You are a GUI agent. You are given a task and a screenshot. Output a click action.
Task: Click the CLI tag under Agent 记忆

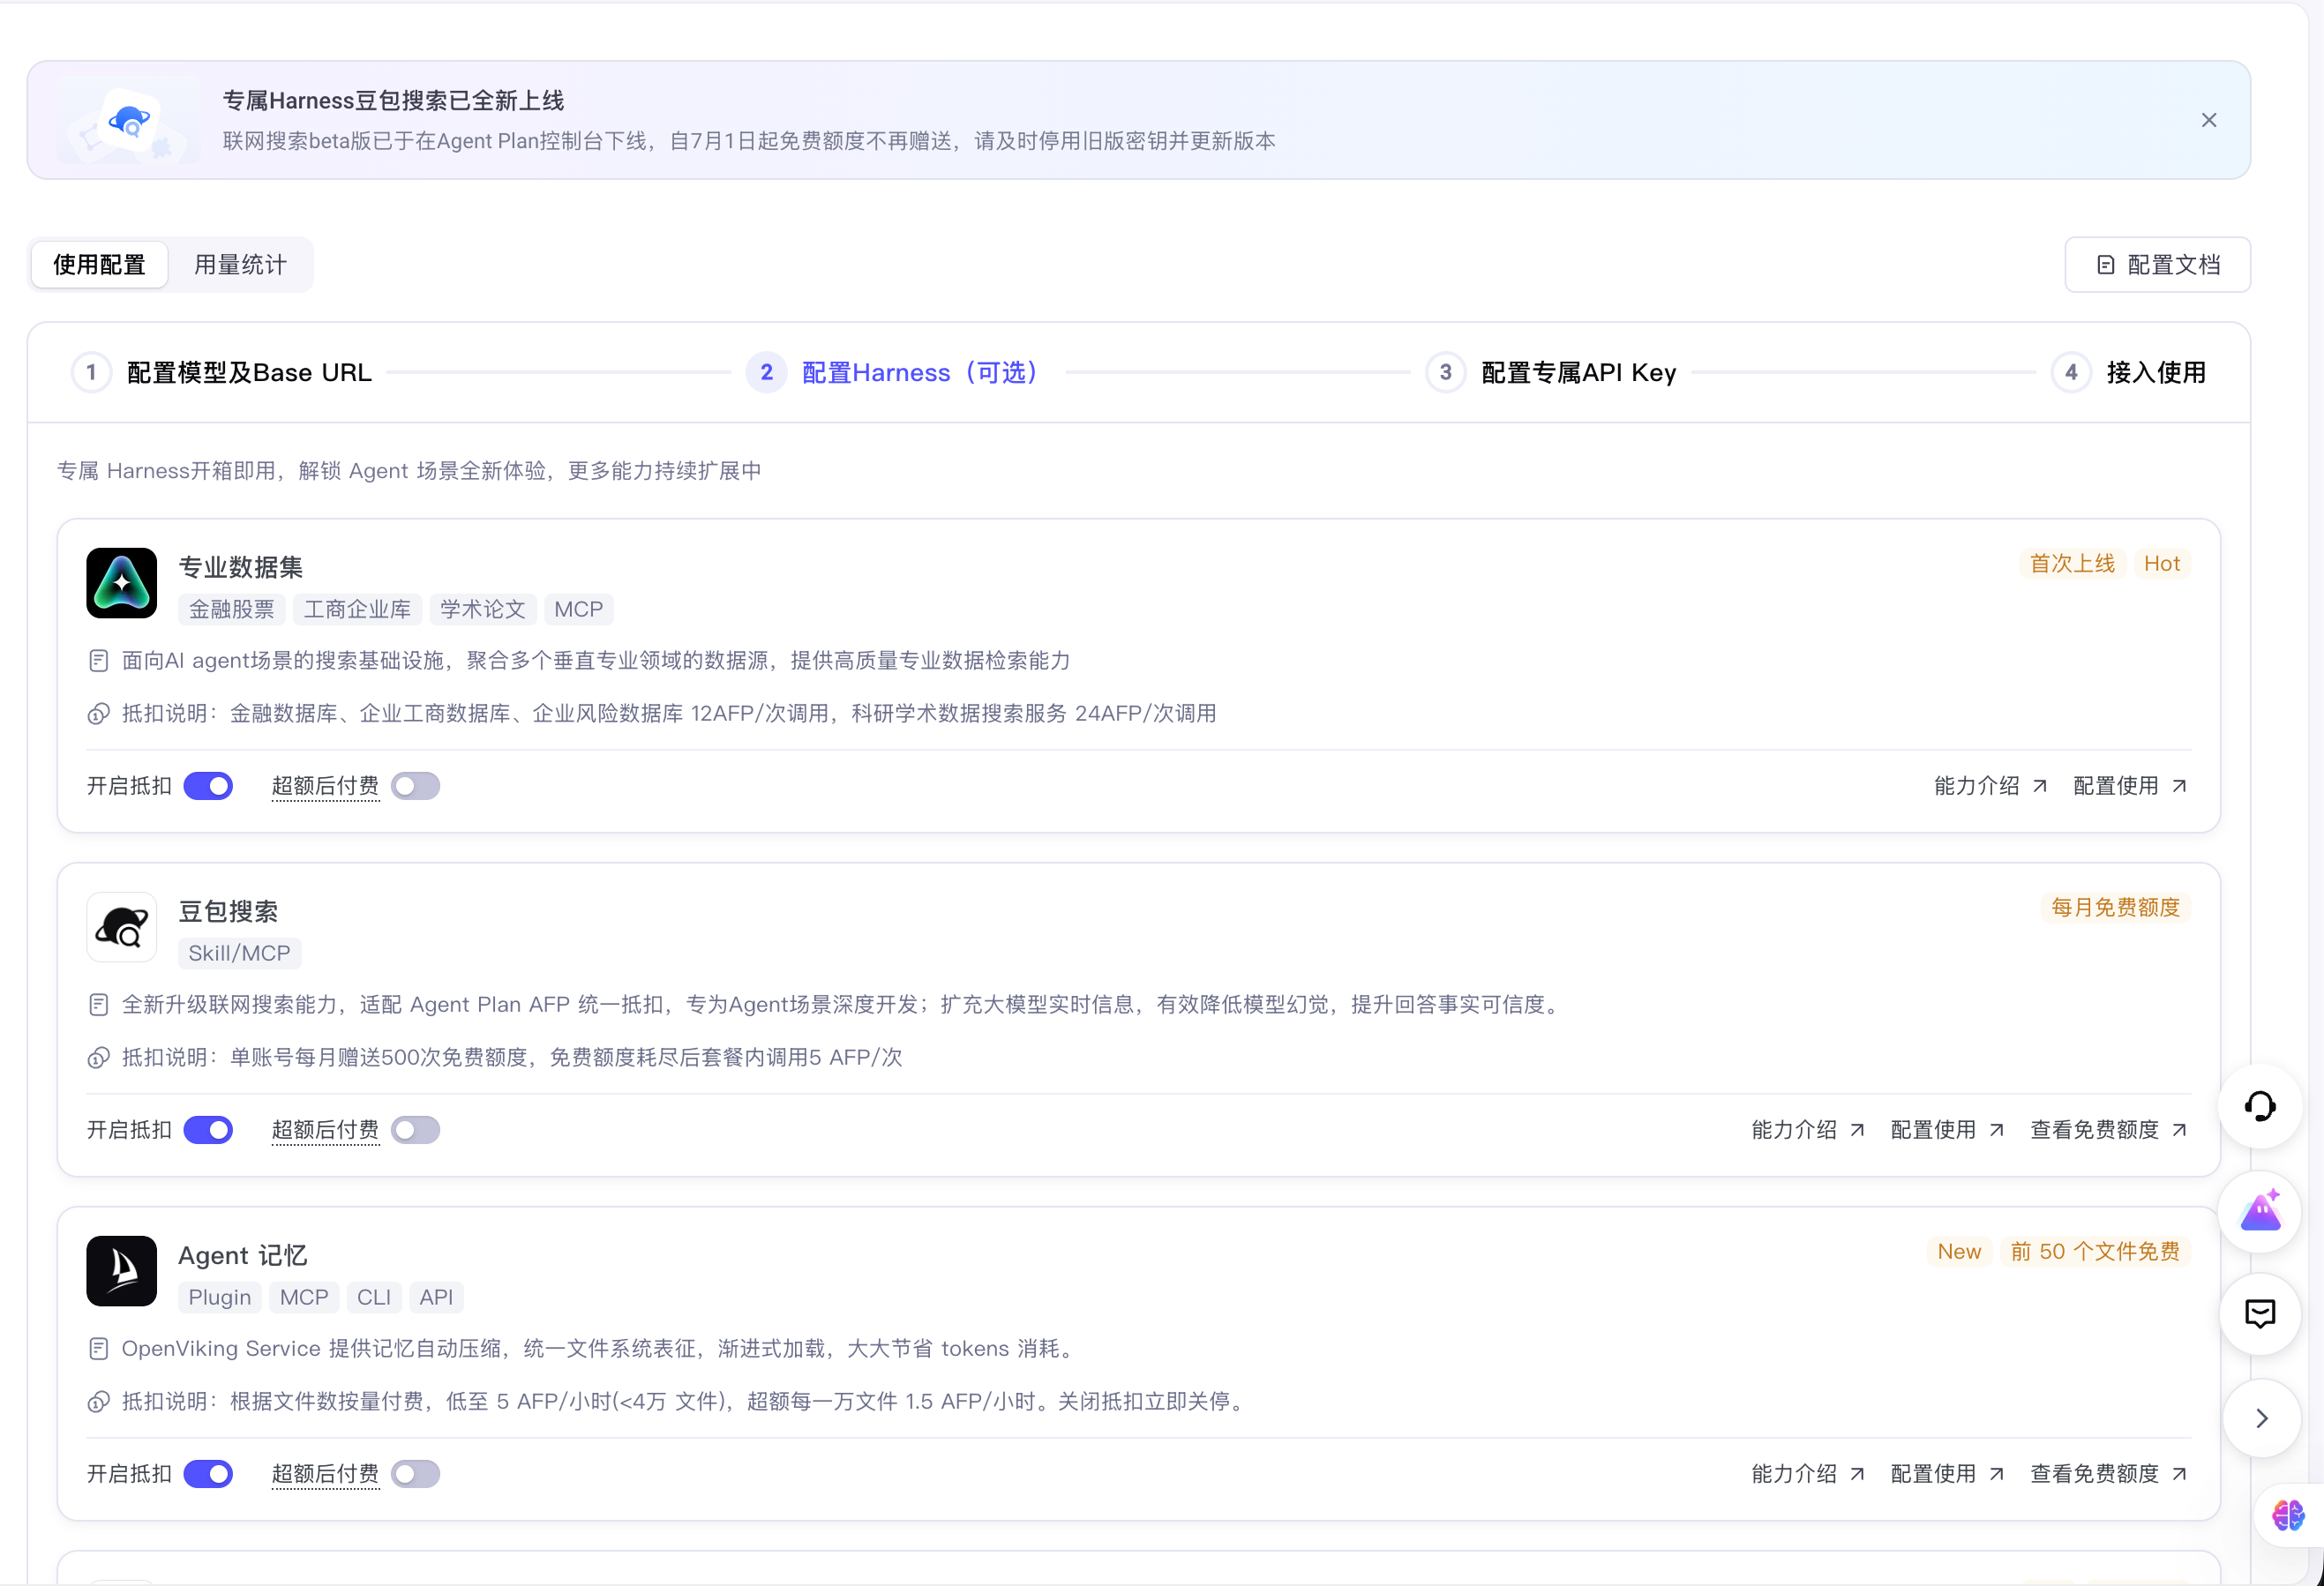374,1297
